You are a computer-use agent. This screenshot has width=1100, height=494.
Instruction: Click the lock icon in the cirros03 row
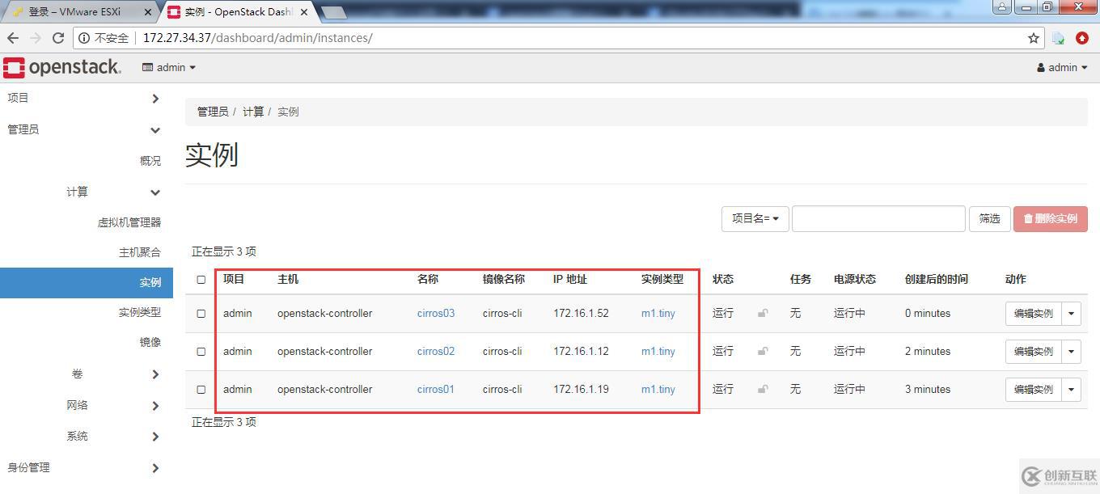coord(762,313)
